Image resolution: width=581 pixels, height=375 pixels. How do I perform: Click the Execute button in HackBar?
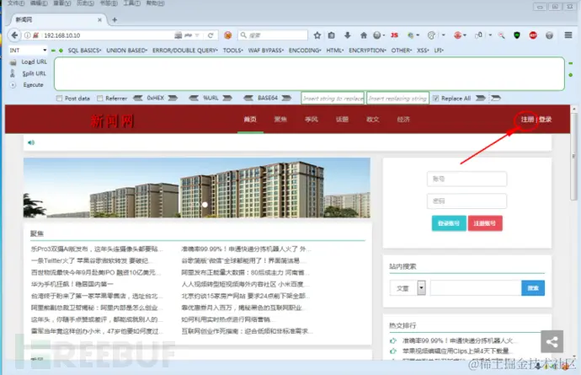click(x=34, y=85)
